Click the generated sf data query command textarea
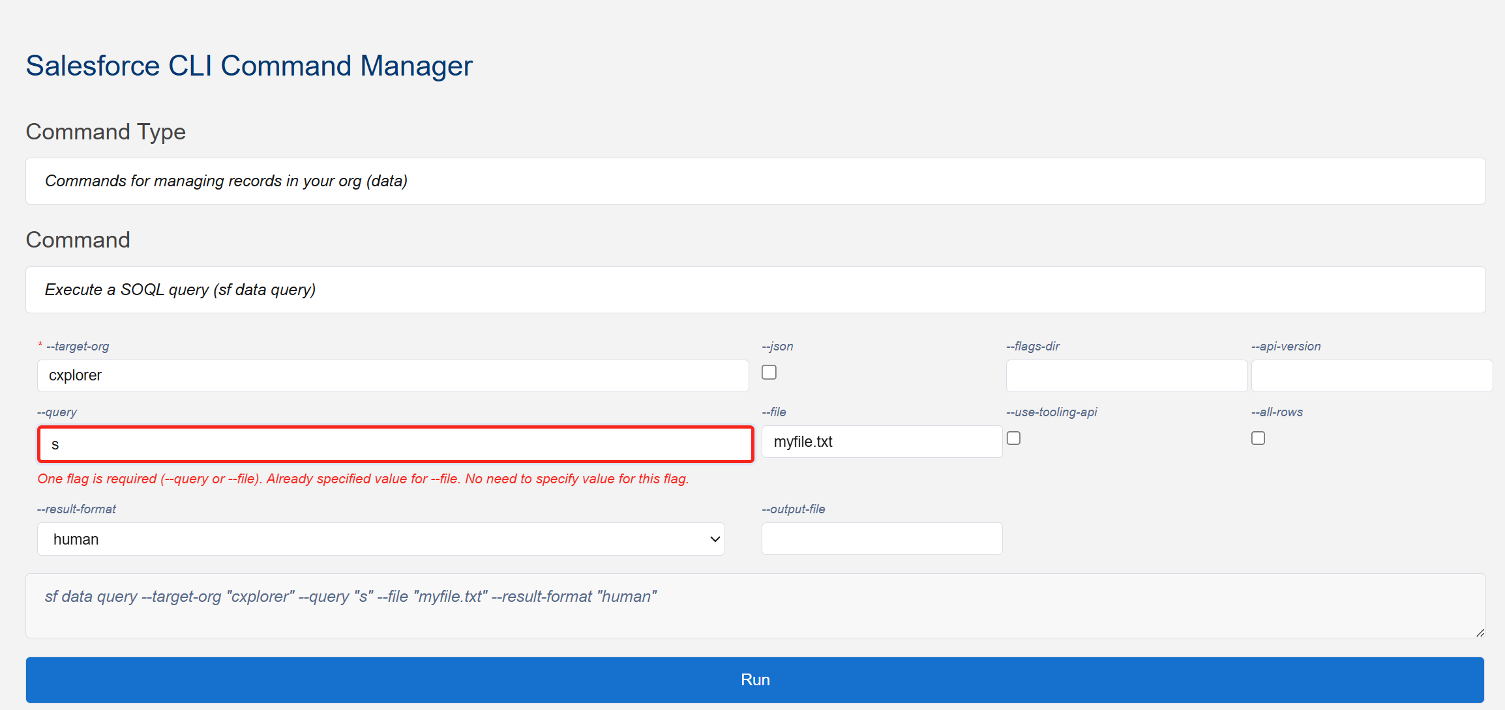This screenshot has height=710, width=1505. tap(755, 606)
